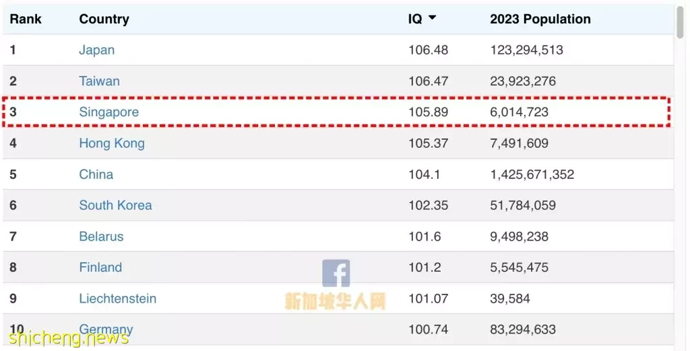Viewport: 690px width, 351px height.
Task: Open the China country link
Action: coord(96,174)
